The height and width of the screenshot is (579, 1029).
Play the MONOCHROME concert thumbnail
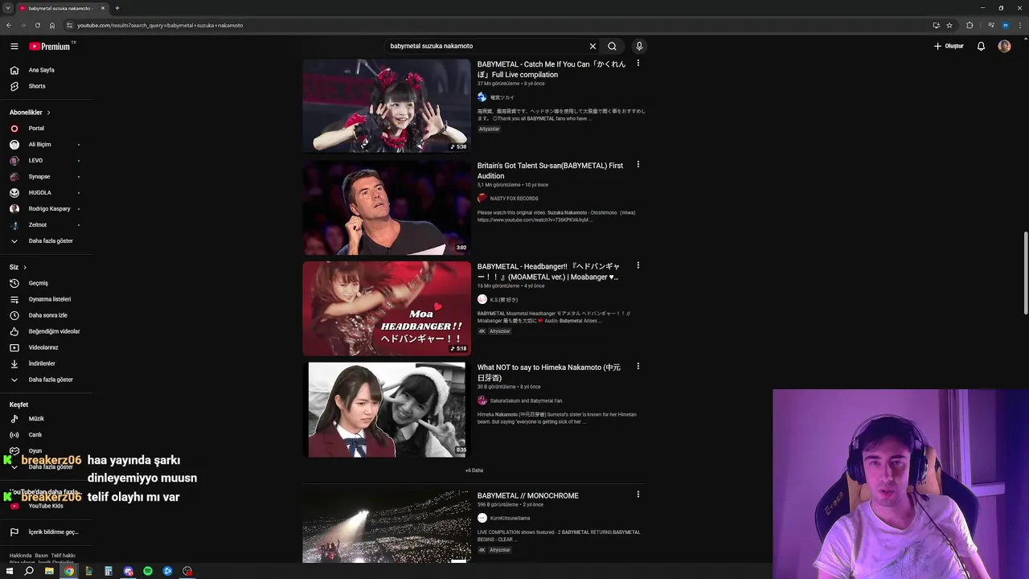tap(387, 527)
